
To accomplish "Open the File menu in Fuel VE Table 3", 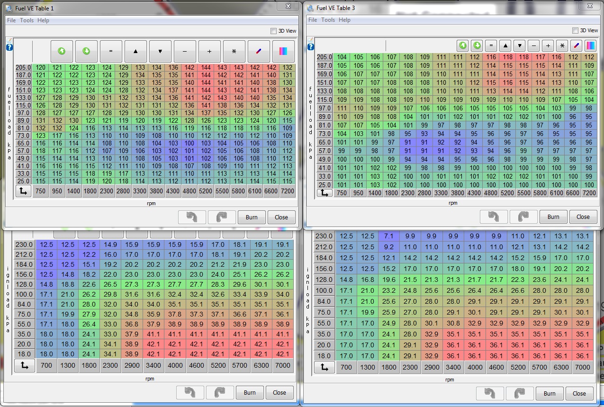I will point(313,20).
